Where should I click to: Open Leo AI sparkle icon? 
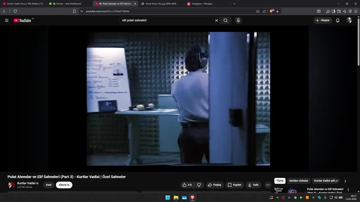[345, 11]
